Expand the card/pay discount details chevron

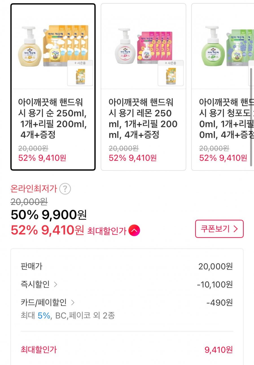73,303
